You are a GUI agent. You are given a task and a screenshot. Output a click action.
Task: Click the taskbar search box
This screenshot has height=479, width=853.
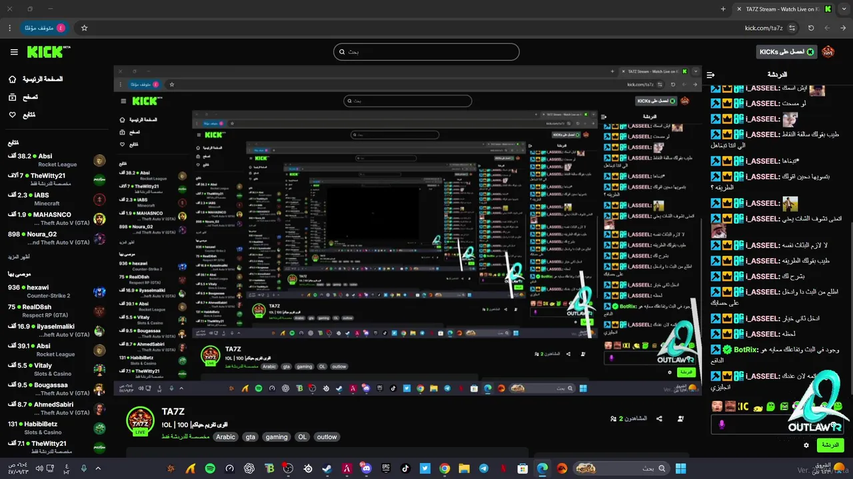[x=620, y=468]
